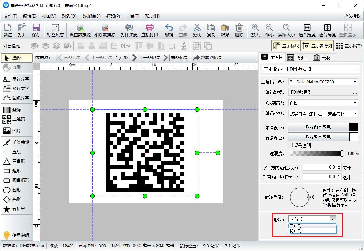Image resolution: width=364 pixels, height=251 pixels.
Task: Click the 打开 (Open) toolbar icon
Action: point(22,30)
